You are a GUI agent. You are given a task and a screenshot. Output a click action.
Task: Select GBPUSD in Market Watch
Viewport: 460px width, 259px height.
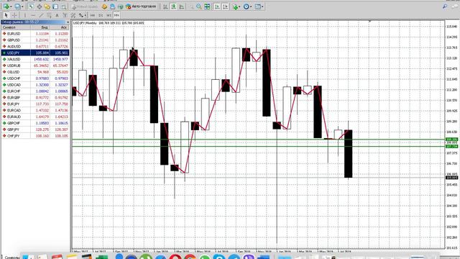pos(35,40)
